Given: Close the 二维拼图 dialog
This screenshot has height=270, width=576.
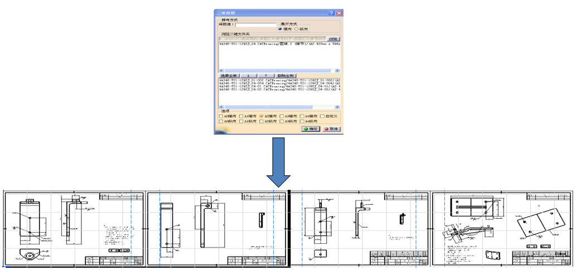Looking at the screenshot, I should 338,13.
